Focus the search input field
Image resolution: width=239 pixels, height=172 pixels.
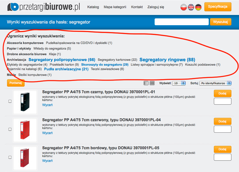pyautogui.click(x=182, y=22)
